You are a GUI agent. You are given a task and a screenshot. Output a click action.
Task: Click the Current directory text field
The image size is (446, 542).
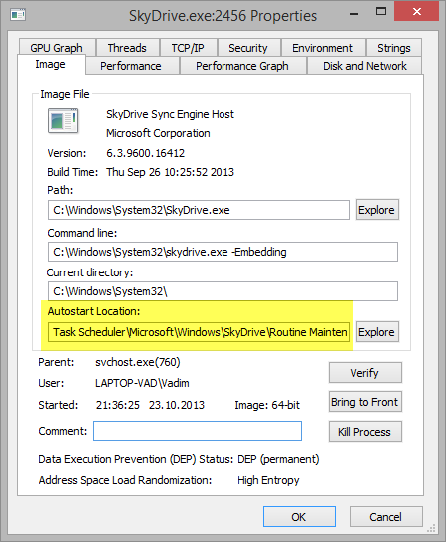223,291
